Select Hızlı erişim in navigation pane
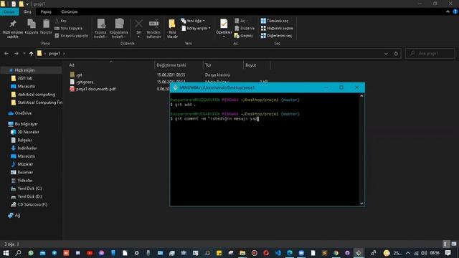 pyautogui.click(x=24, y=70)
